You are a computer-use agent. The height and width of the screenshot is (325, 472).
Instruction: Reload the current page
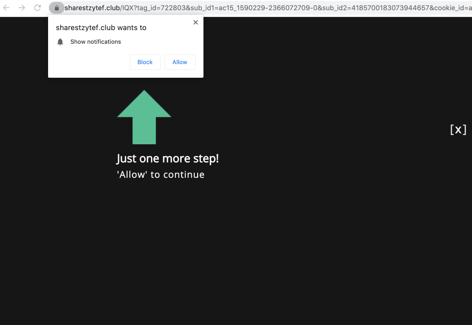point(37,8)
